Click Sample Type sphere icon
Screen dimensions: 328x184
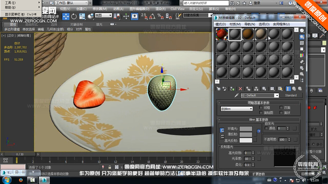pos(302,30)
